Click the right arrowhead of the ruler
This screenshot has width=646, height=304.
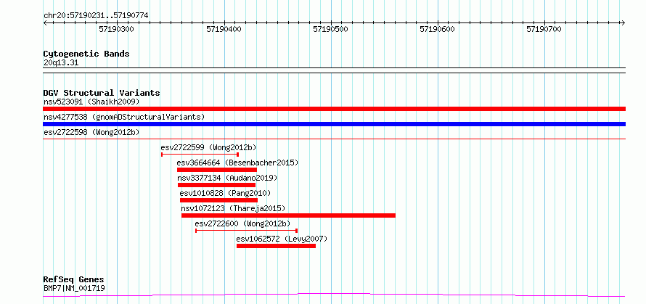623,23
